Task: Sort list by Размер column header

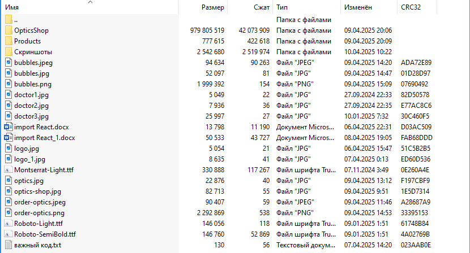Action: [213, 7]
